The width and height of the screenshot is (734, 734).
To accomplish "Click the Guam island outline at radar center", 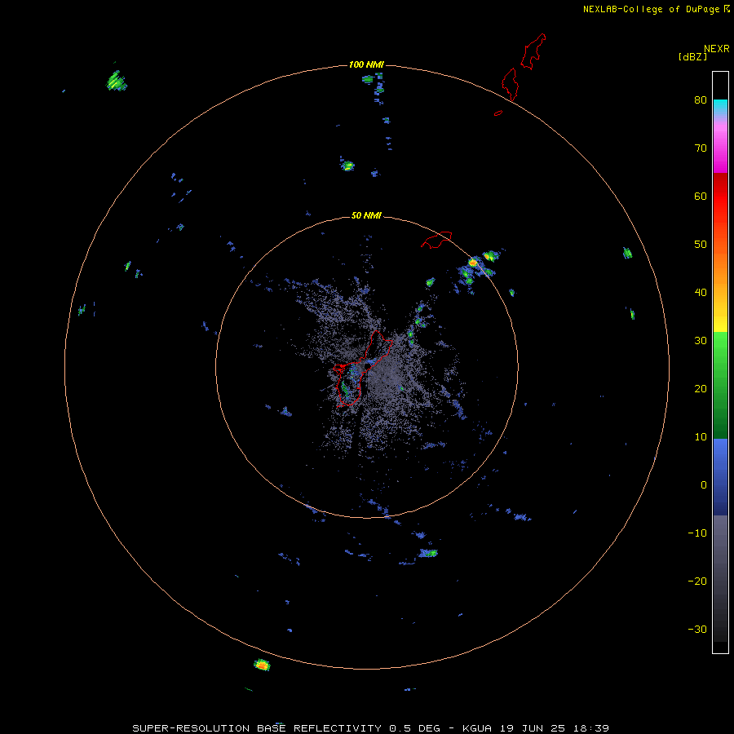I will pyautogui.click(x=361, y=369).
